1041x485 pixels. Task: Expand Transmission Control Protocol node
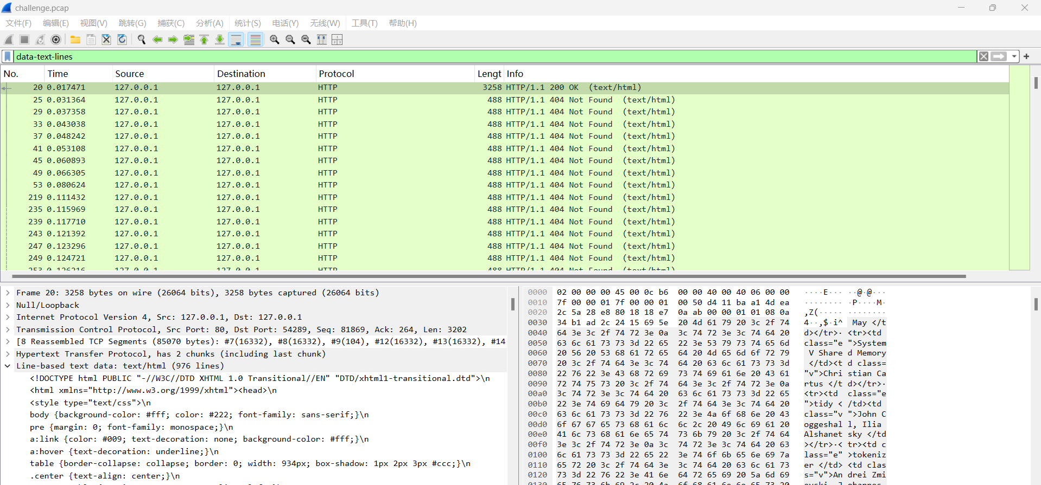click(x=8, y=329)
